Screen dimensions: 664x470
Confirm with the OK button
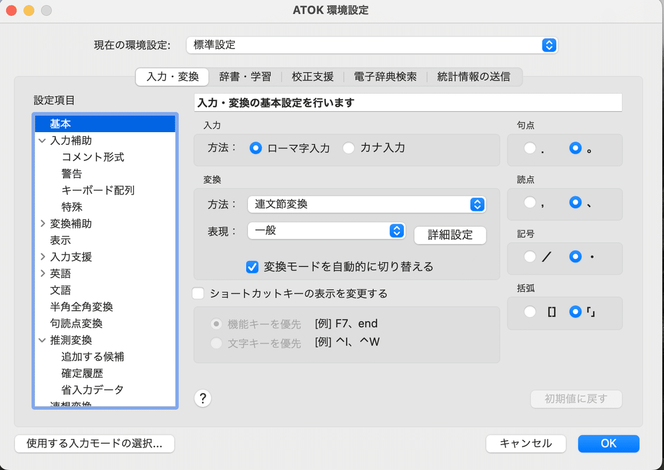pos(609,443)
